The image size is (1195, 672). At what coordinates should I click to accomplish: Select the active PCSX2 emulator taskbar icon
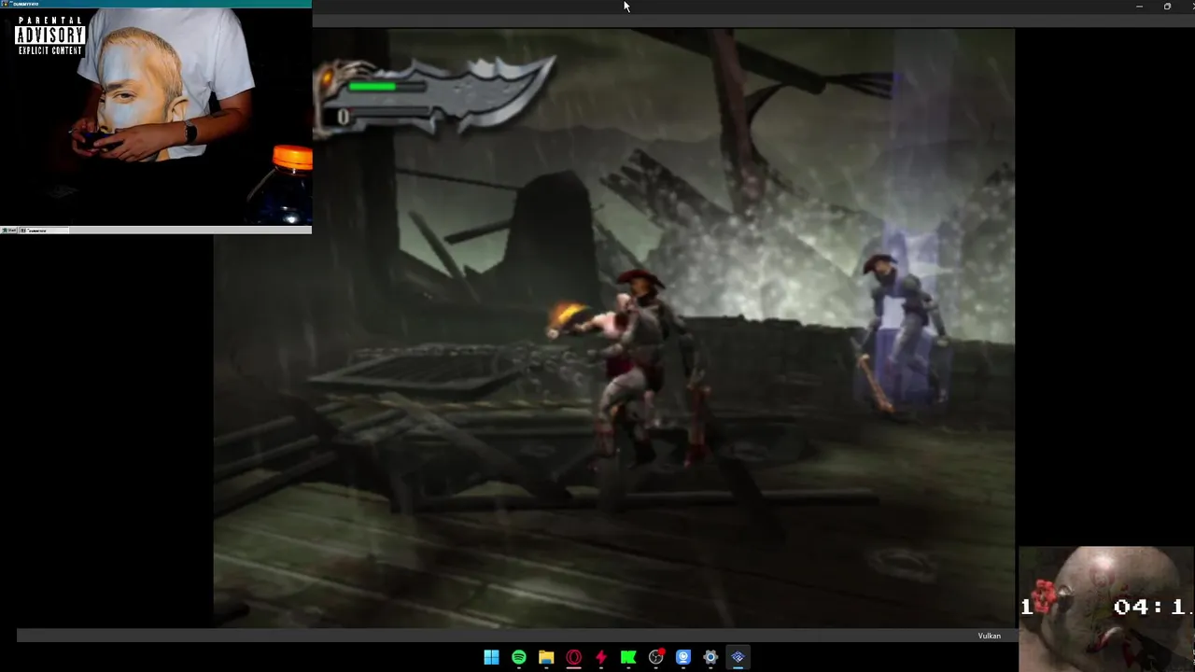coord(738,657)
